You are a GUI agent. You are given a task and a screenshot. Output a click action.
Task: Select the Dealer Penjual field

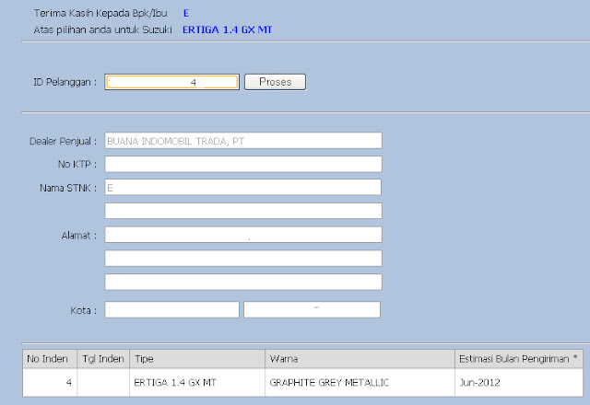(243, 141)
